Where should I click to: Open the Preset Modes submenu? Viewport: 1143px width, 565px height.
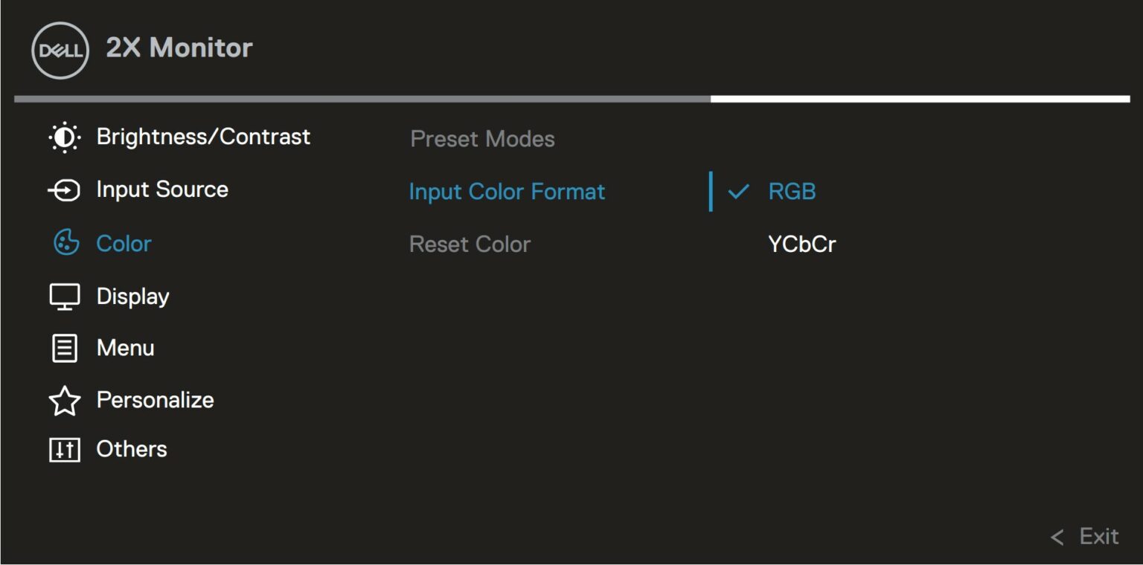(x=481, y=139)
